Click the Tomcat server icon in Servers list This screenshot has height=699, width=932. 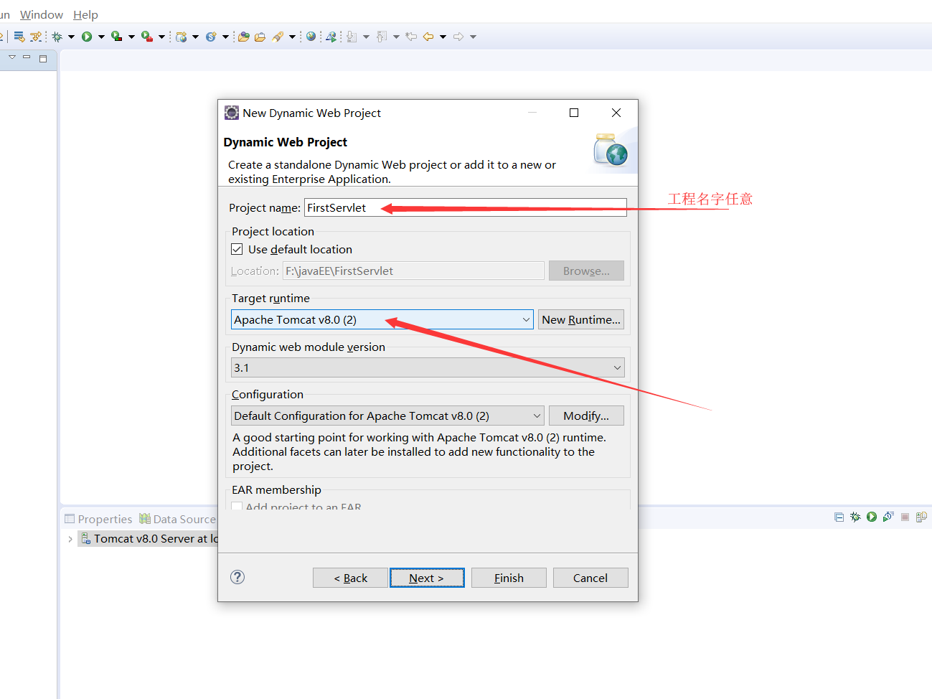[85, 538]
